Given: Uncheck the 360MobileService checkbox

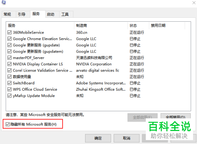Looking at the screenshot, I should tap(9, 32).
